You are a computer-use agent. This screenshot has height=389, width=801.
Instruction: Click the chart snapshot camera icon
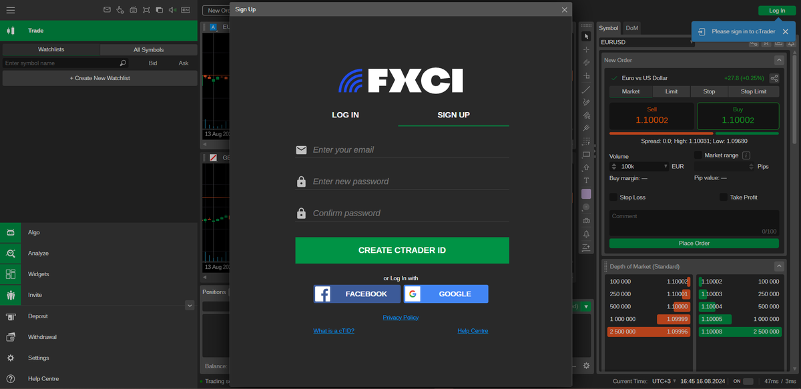(x=586, y=220)
